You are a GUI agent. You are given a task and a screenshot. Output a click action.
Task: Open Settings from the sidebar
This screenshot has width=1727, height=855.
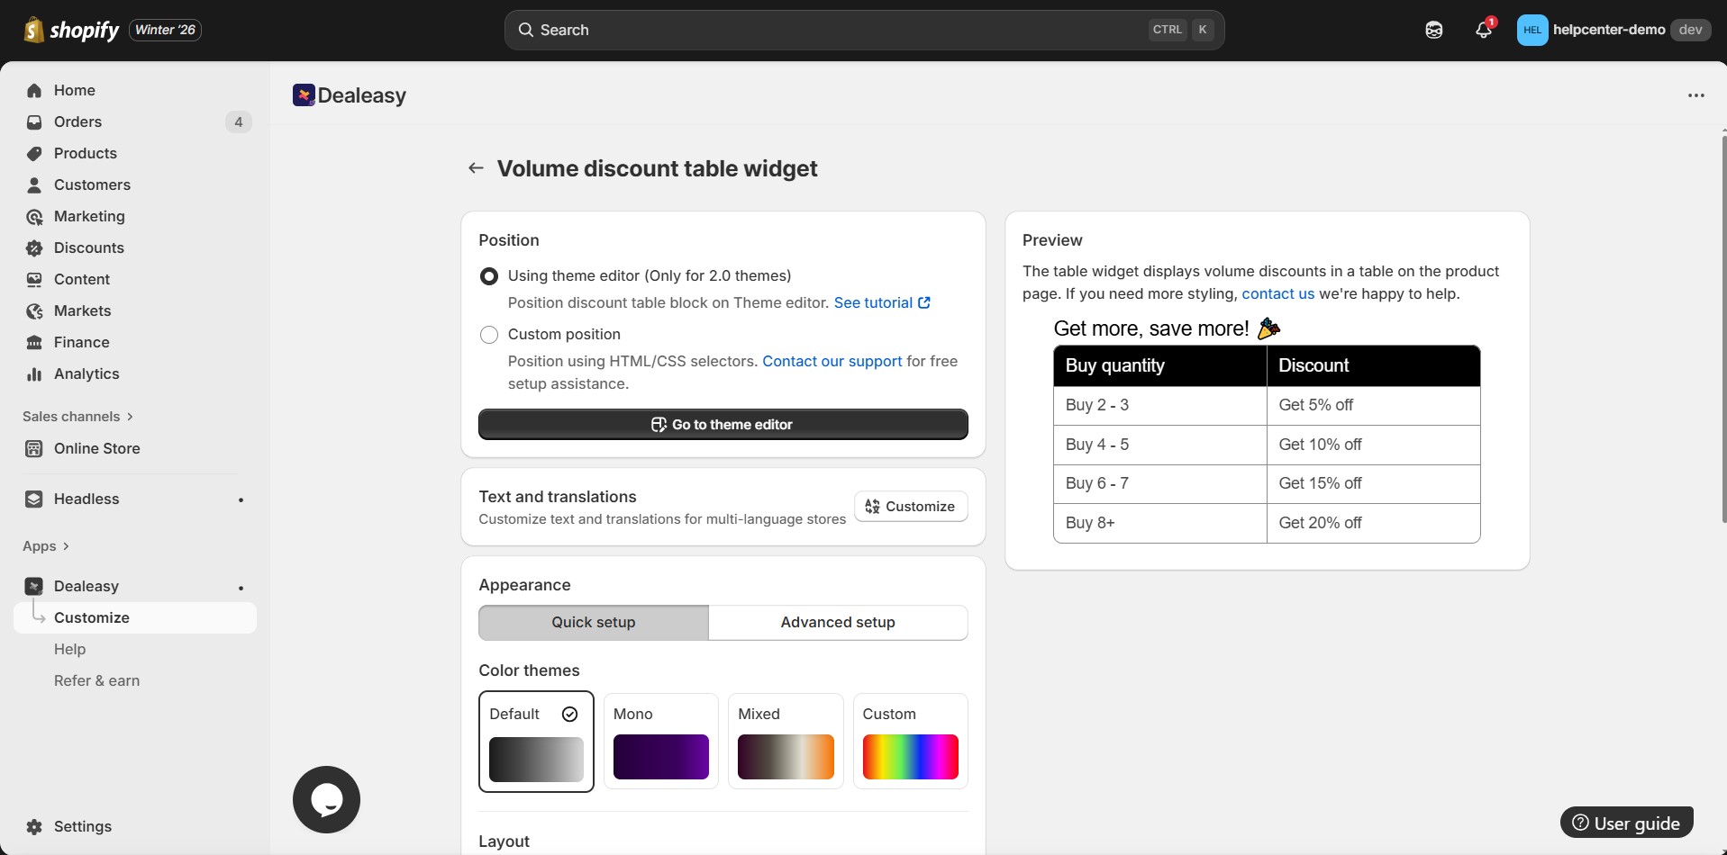point(82,826)
